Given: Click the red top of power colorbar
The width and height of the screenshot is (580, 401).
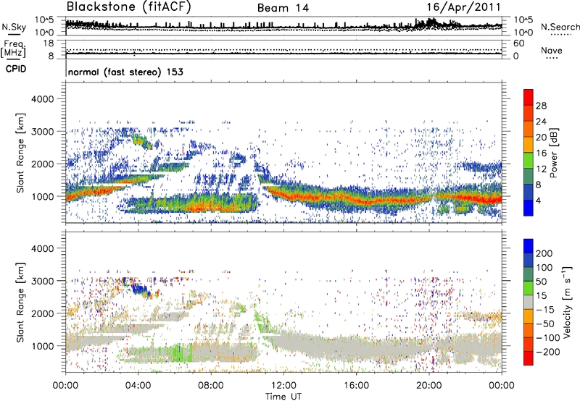Looking at the screenshot, I should click(x=529, y=98).
